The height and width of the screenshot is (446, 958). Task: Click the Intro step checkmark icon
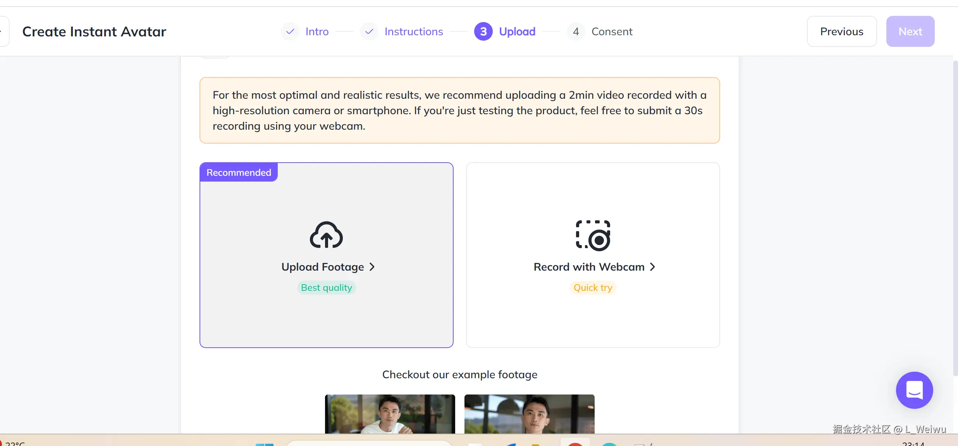click(290, 31)
